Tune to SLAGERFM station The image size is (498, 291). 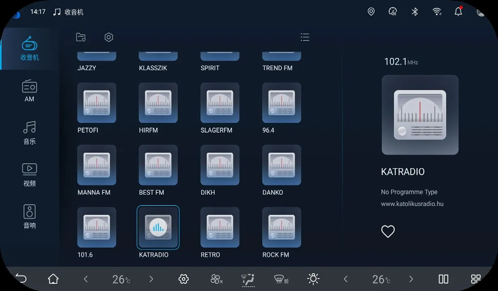[x=220, y=103]
